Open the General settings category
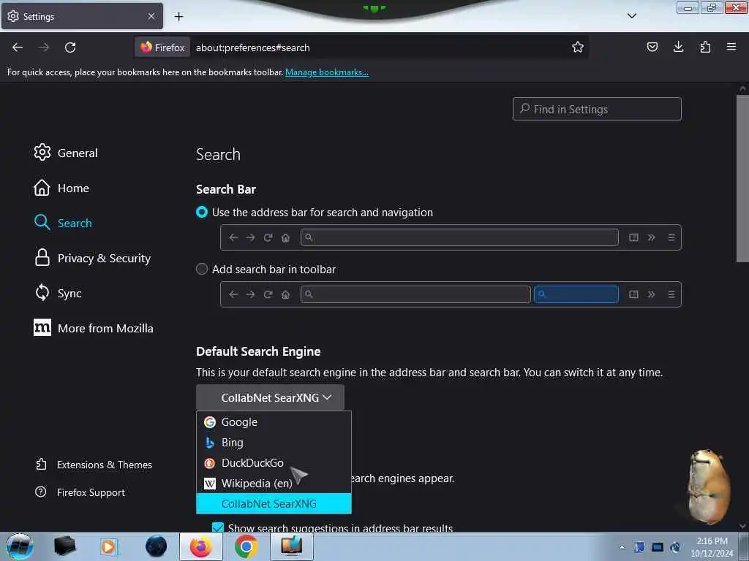Screen dimensions: 749x561 point(66,153)
